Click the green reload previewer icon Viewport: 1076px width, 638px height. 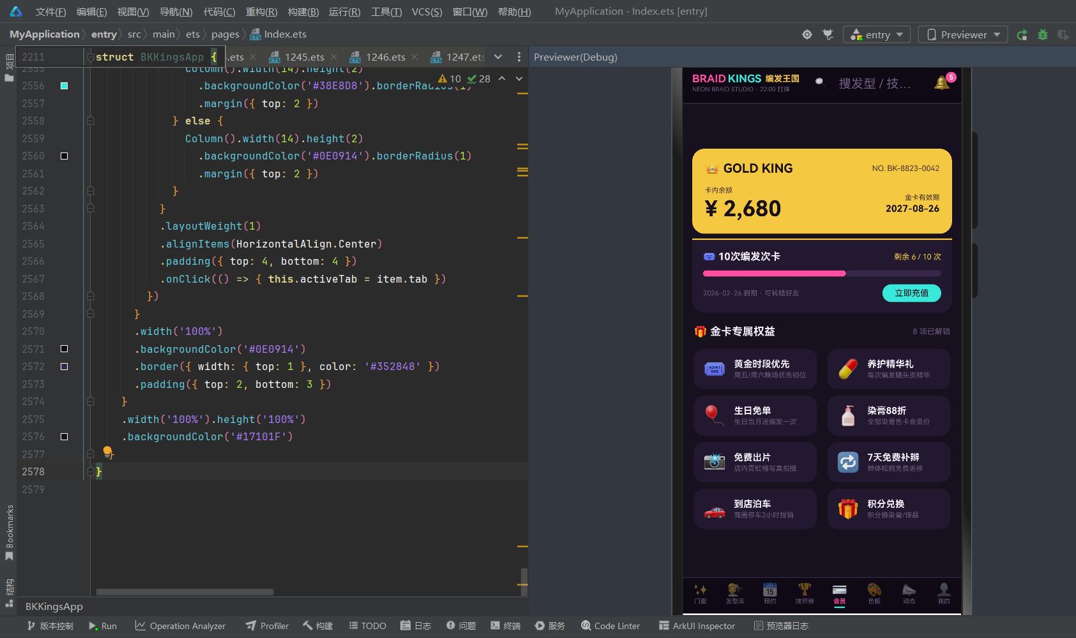[x=1022, y=34]
